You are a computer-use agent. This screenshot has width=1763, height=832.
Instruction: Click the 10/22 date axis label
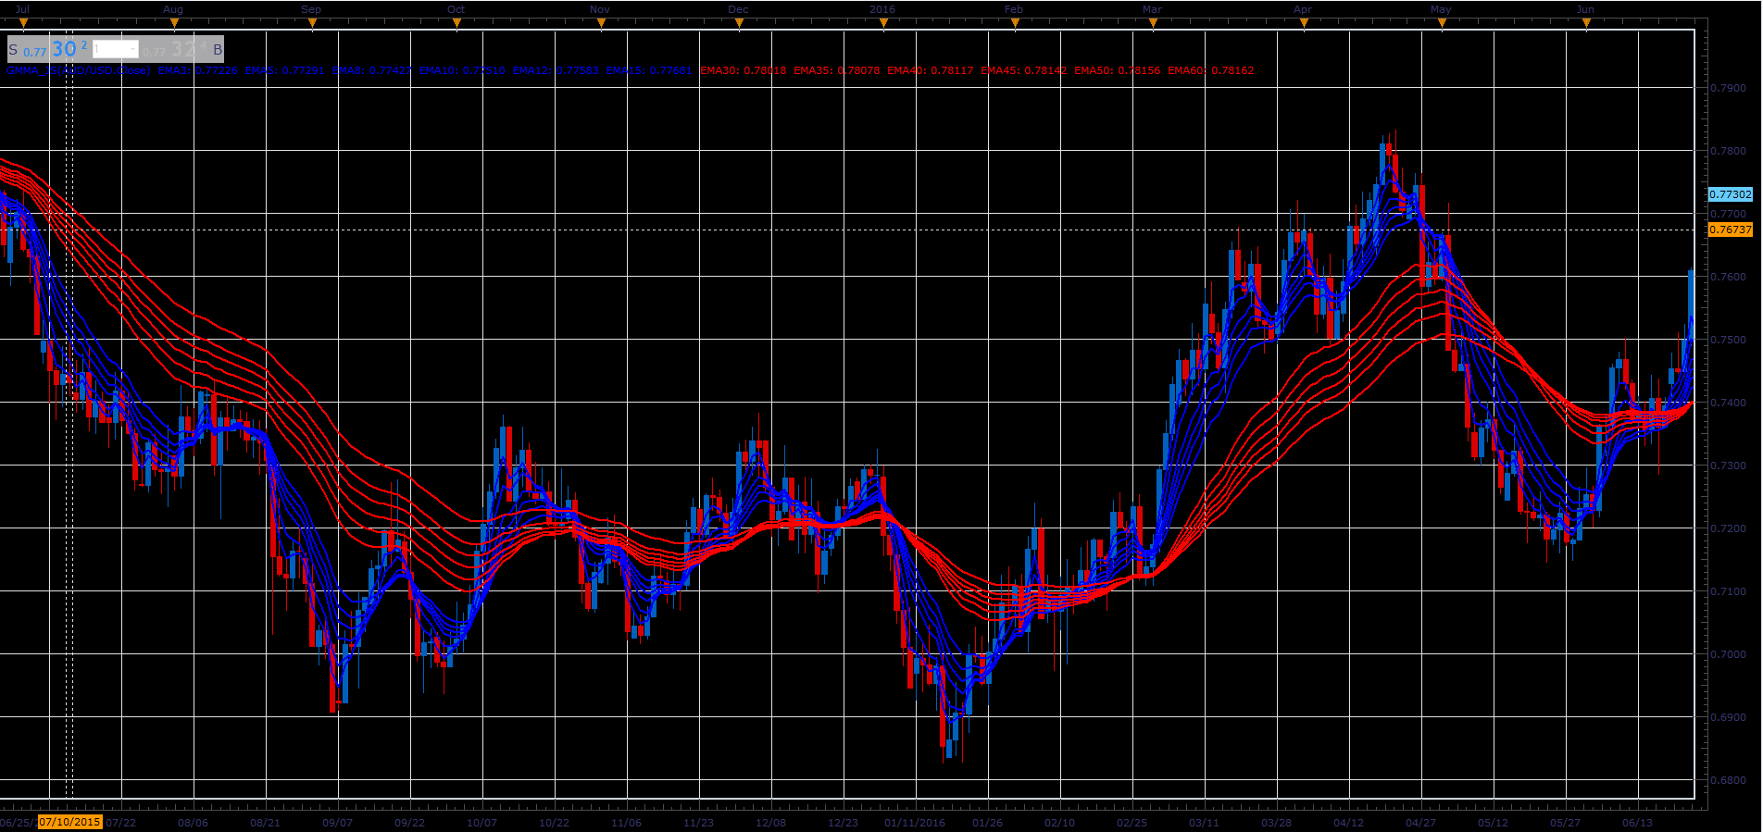tap(554, 823)
